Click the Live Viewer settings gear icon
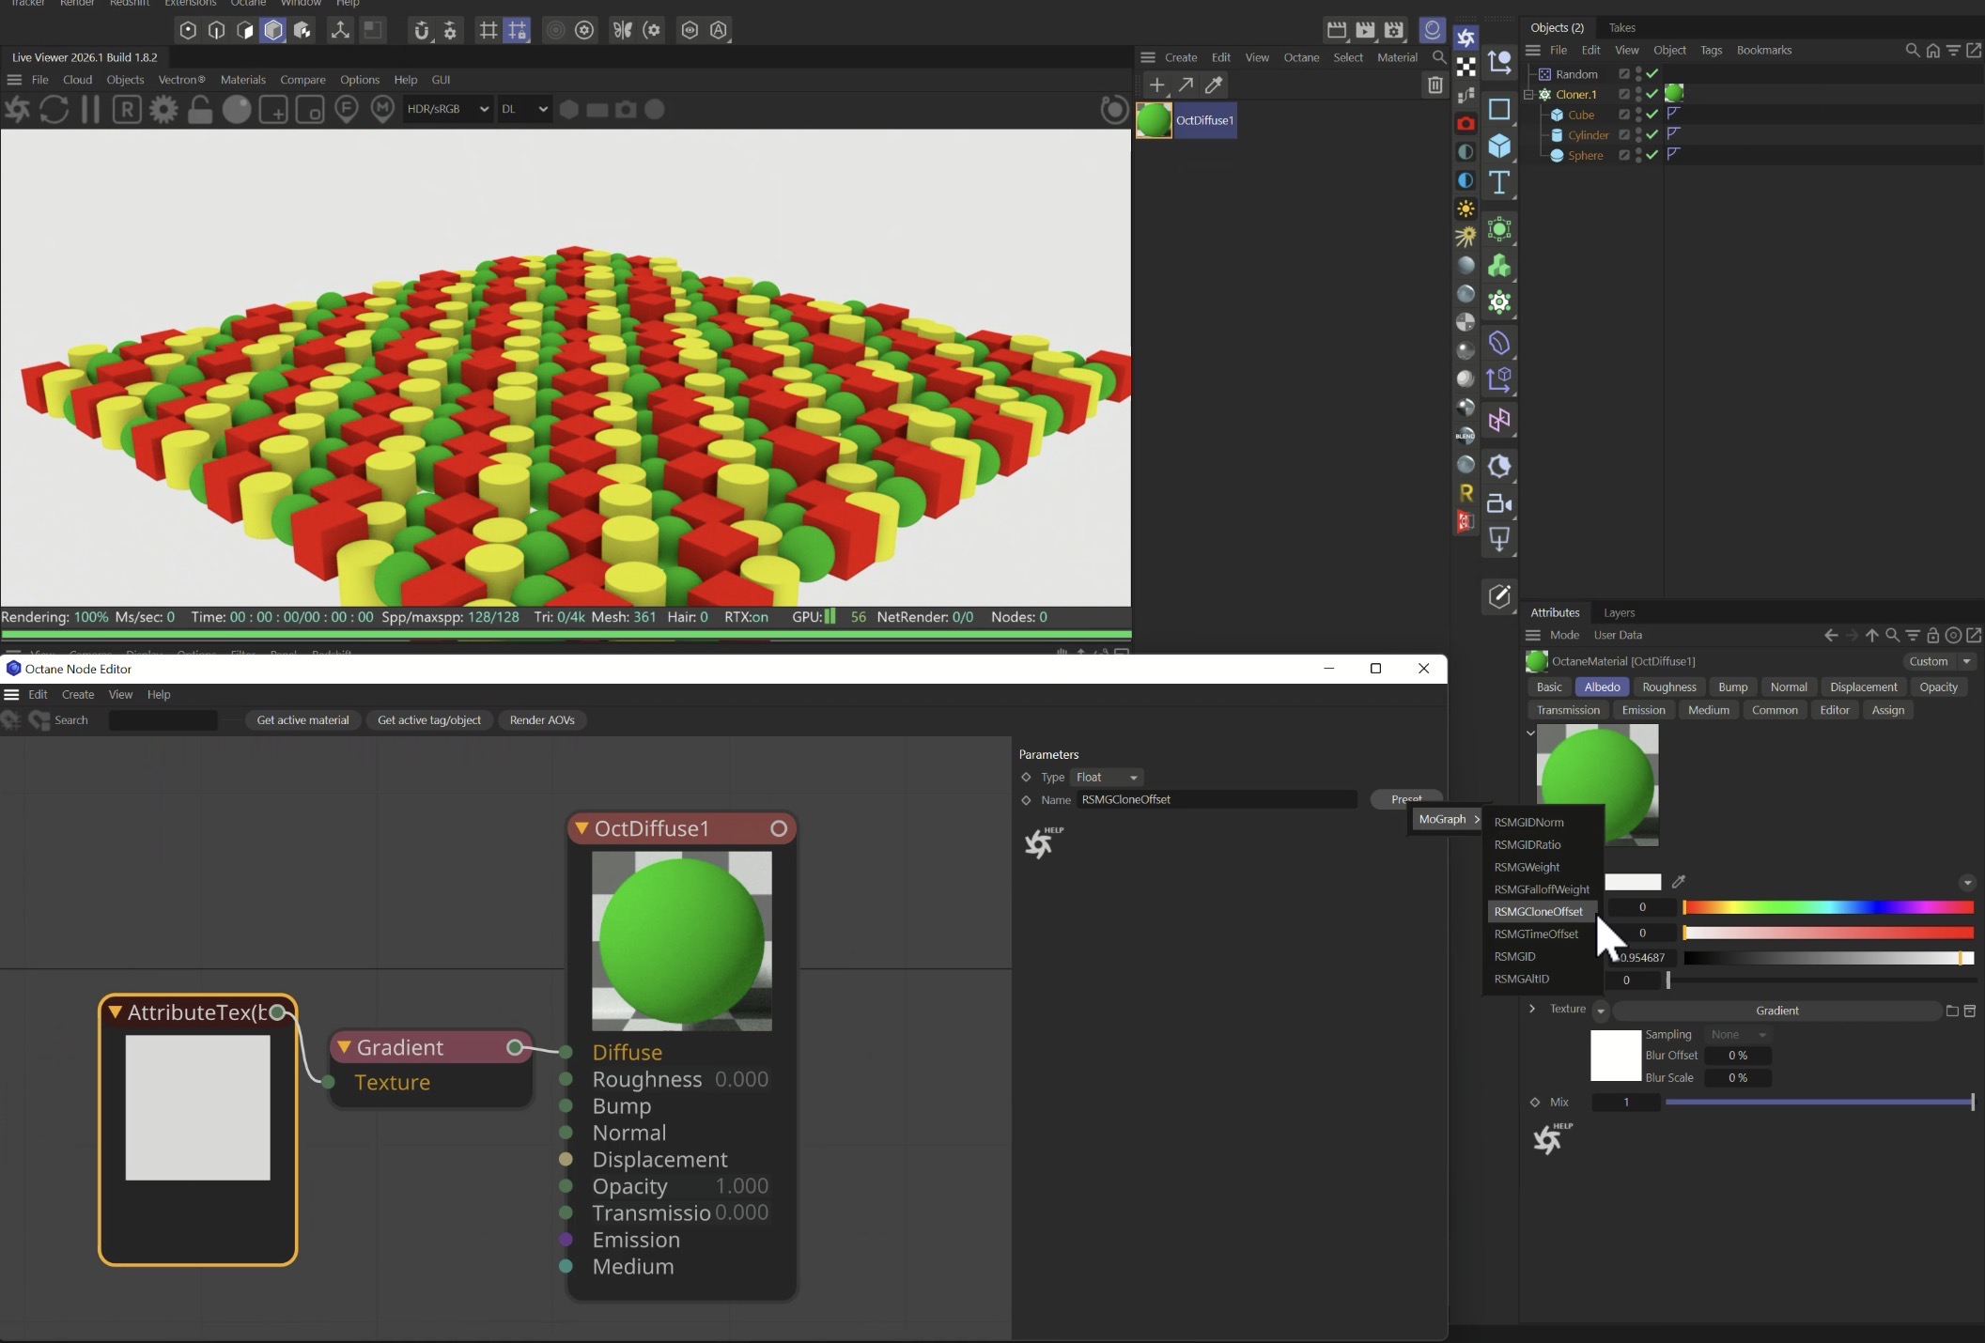The image size is (1985, 1343). point(163,110)
